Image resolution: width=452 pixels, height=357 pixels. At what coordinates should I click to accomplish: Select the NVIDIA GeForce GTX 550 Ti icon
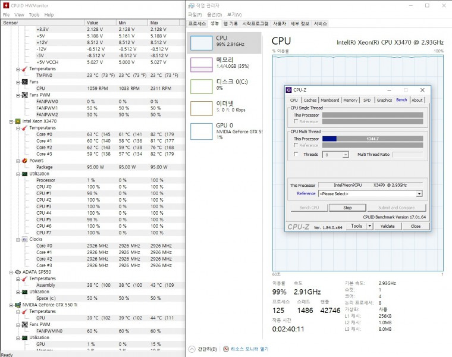click(x=18, y=305)
